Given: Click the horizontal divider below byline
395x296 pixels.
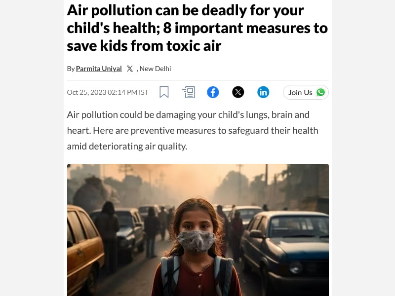Looking at the screenshot, I should point(198,80).
